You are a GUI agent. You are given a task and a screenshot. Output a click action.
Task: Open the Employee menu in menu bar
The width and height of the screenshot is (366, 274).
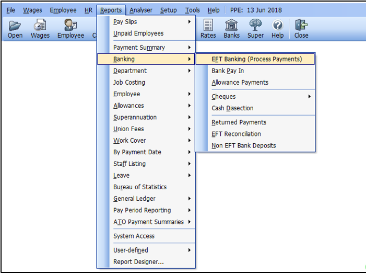click(63, 10)
